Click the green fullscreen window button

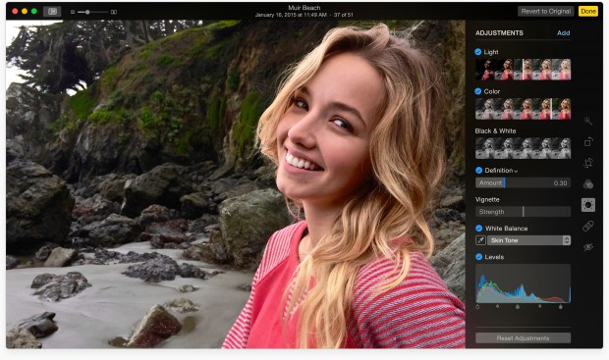pyautogui.click(x=33, y=11)
